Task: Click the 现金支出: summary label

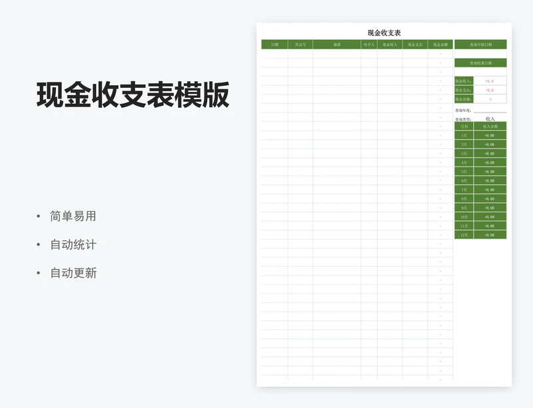Action: tap(464, 90)
